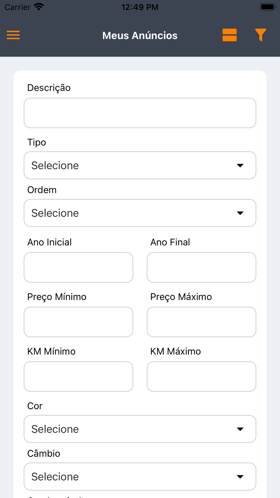Viewport: 280px width, 498px height.
Task: Select the KM Mínimo field
Action: 78,376
